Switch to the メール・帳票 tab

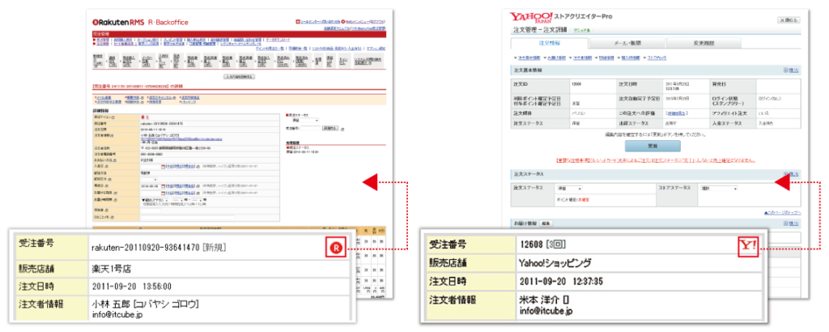click(x=627, y=44)
